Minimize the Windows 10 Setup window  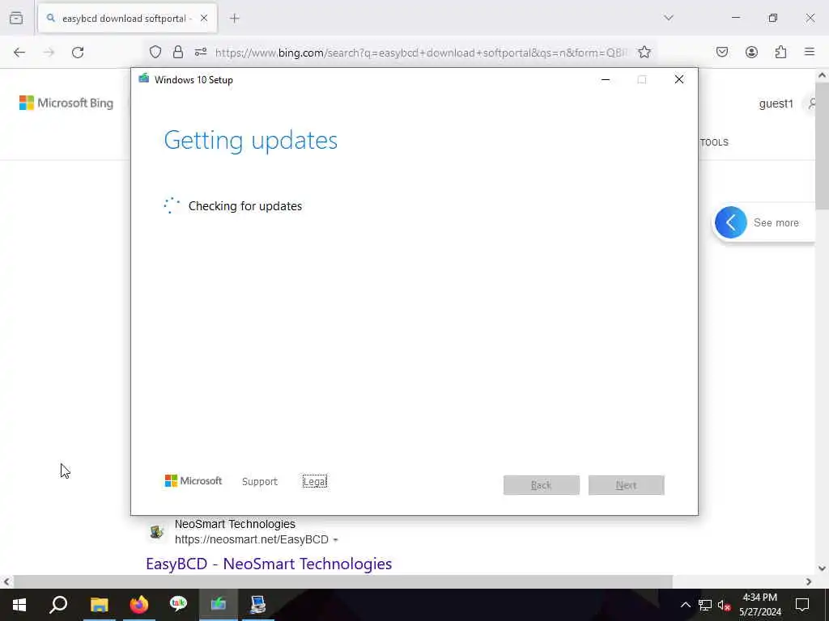tap(606, 80)
